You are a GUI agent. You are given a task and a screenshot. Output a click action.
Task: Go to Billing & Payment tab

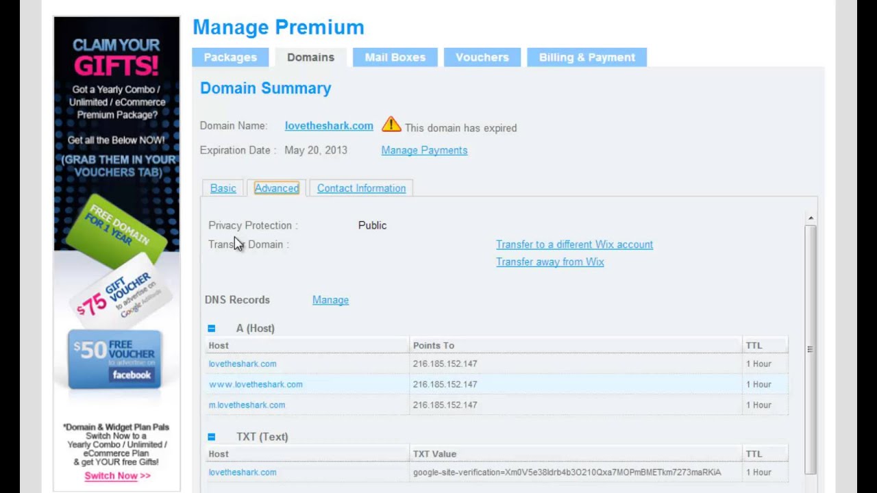[587, 58]
